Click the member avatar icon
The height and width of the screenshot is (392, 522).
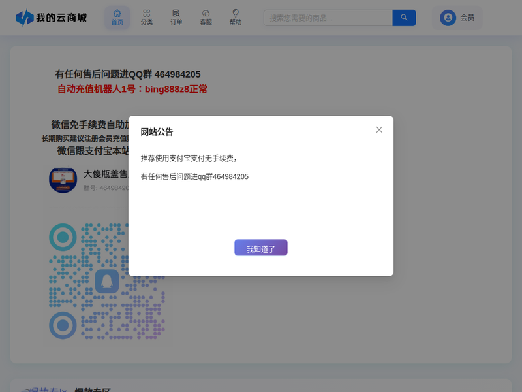click(448, 18)
